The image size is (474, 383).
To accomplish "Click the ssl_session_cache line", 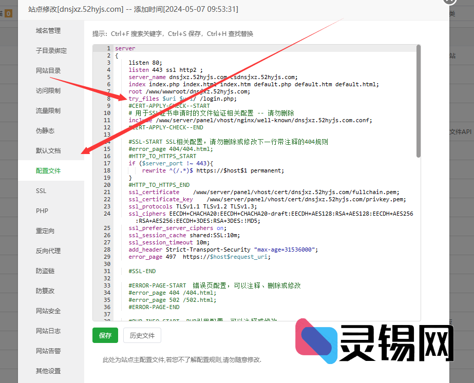I will click(184, 235).
